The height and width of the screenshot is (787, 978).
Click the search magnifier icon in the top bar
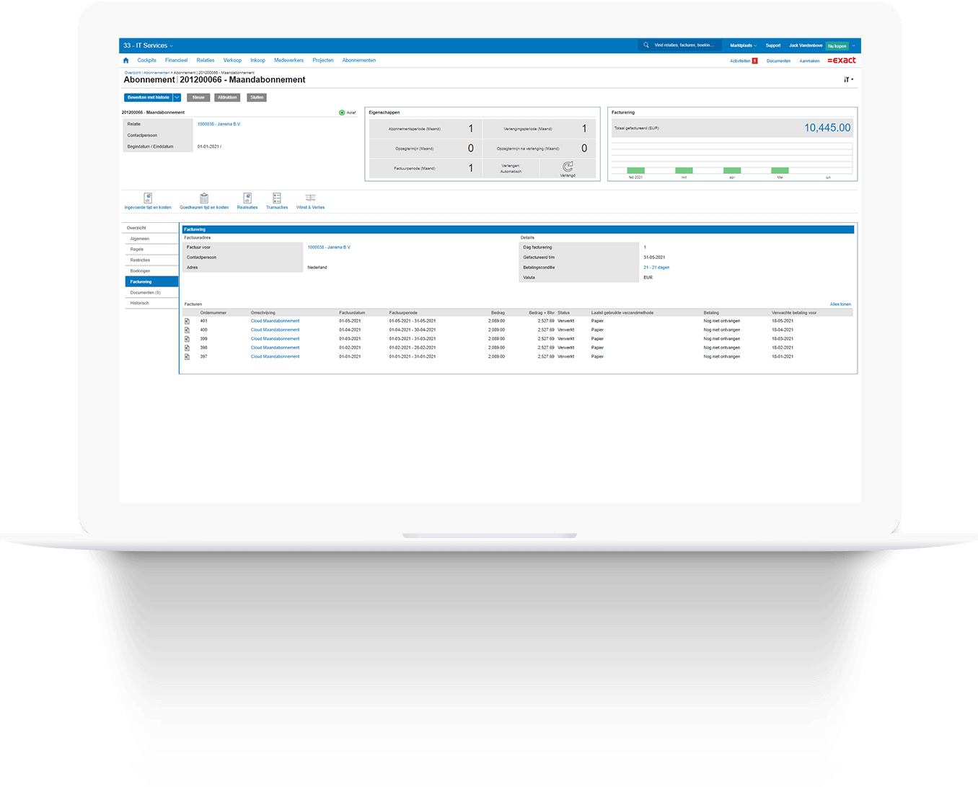click(x=646, y=45)
